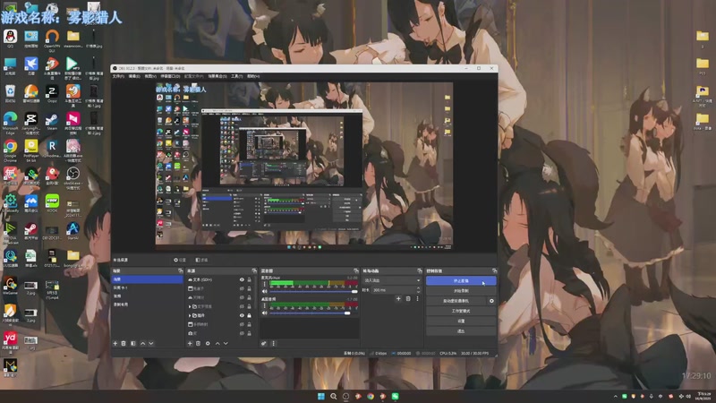This screenshot has height=403, width=716.
Task: Open the 编辑(E) menu in OBS
Action: tap(134, 76)
